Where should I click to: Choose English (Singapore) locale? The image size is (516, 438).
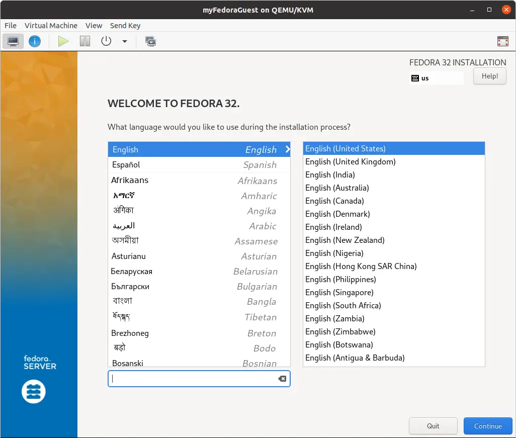pos(394,293)
